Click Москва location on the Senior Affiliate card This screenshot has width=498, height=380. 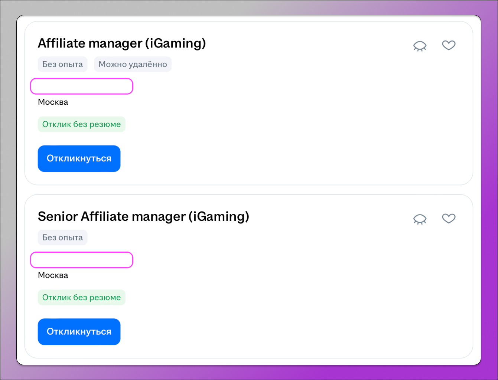(x=53, y=276)
